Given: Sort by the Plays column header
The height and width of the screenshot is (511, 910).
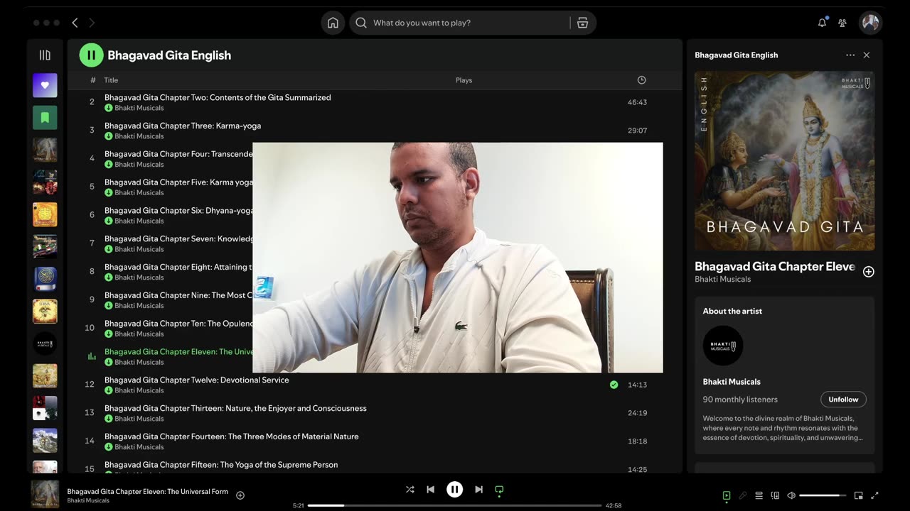Looking at the screenshot, I should tap(464, 80).
